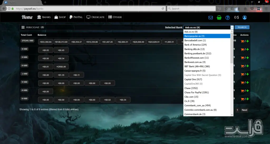Click the green plus in the +$0.03 row
Image resolution: width=270 pixels, height=144 pixels.
coord(247,49)
